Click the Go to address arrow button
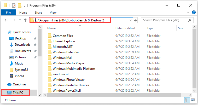The width and height of the screenshot is (198, 105). 136,20
